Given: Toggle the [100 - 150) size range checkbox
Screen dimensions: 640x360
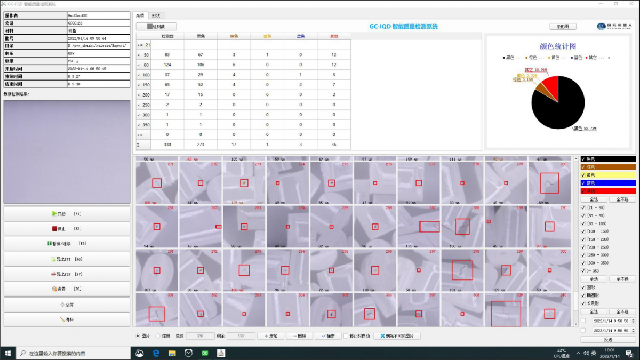Looking at the screenshot, I should (583, 231).
